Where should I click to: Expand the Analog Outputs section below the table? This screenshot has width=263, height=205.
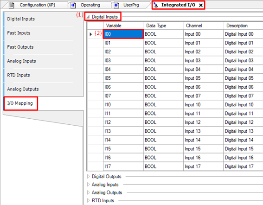pos(89,192)
